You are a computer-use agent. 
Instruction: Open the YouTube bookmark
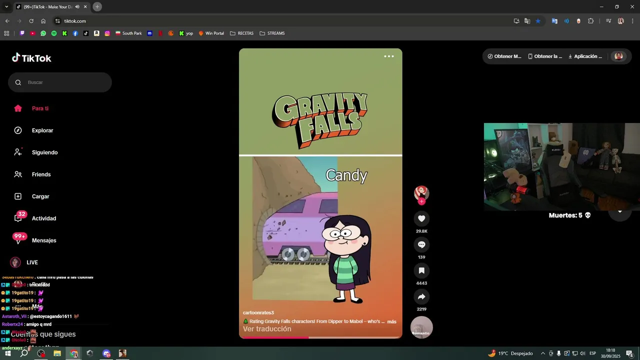pyautogui.click(x=32, y=33)
